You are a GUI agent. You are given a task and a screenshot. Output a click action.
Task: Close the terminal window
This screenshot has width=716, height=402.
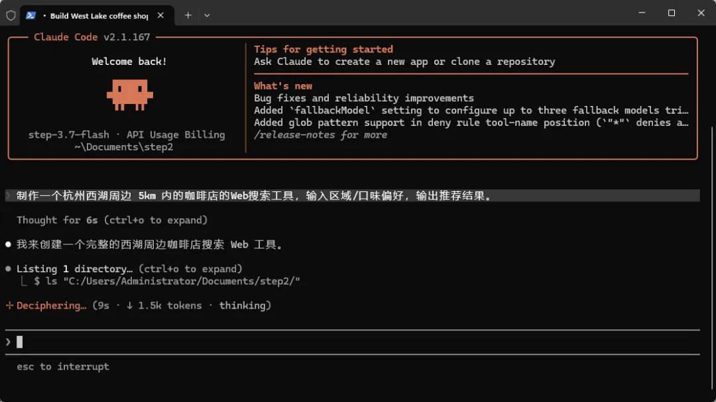pyautogui.click(x=701, y=13)
